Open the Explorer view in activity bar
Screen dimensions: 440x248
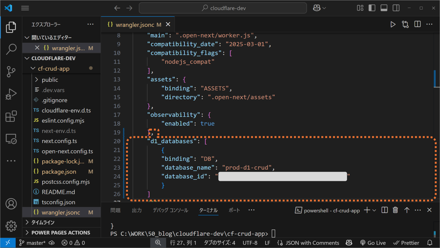coord(11,28)
